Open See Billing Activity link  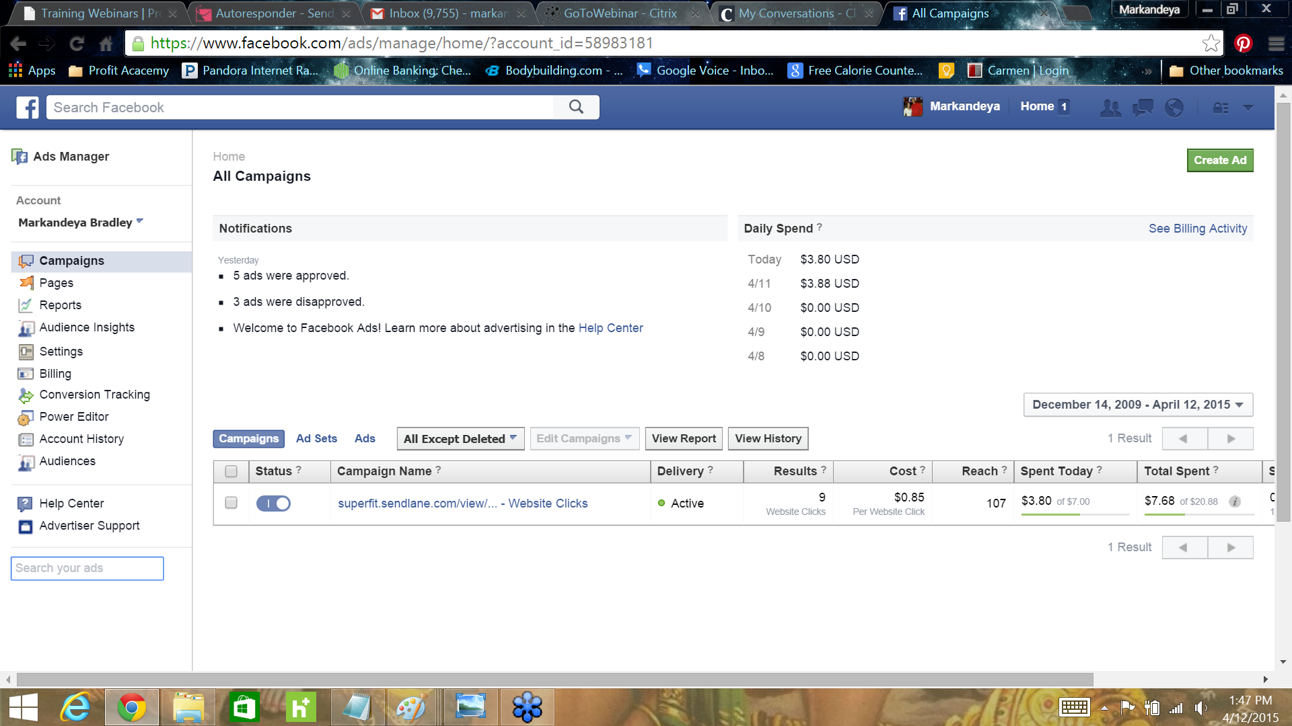point(1198,229)
